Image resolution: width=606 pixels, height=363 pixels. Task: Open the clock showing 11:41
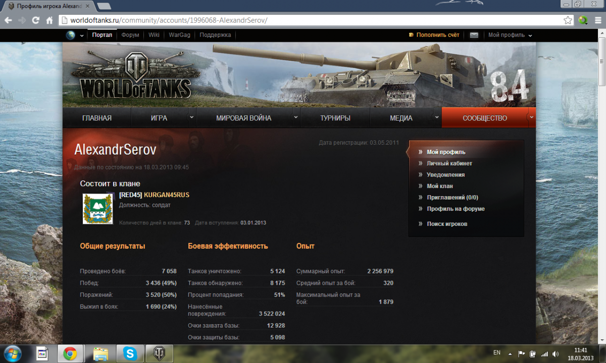pyautogui.click(x=581, y=354)
